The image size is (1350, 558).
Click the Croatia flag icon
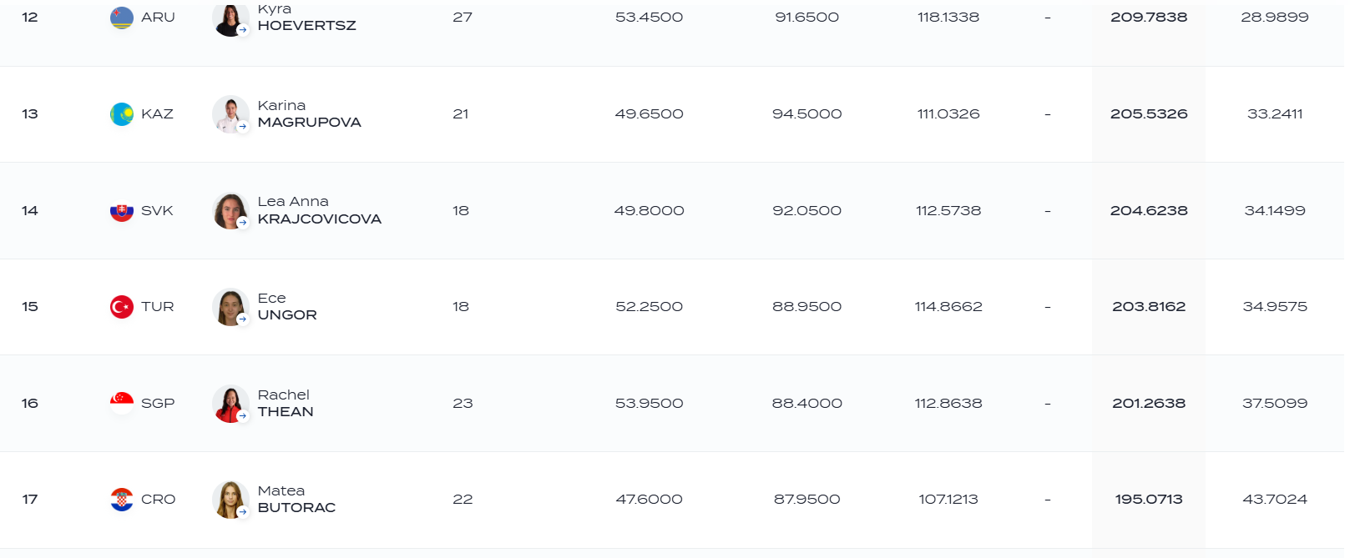coord(122,500)
